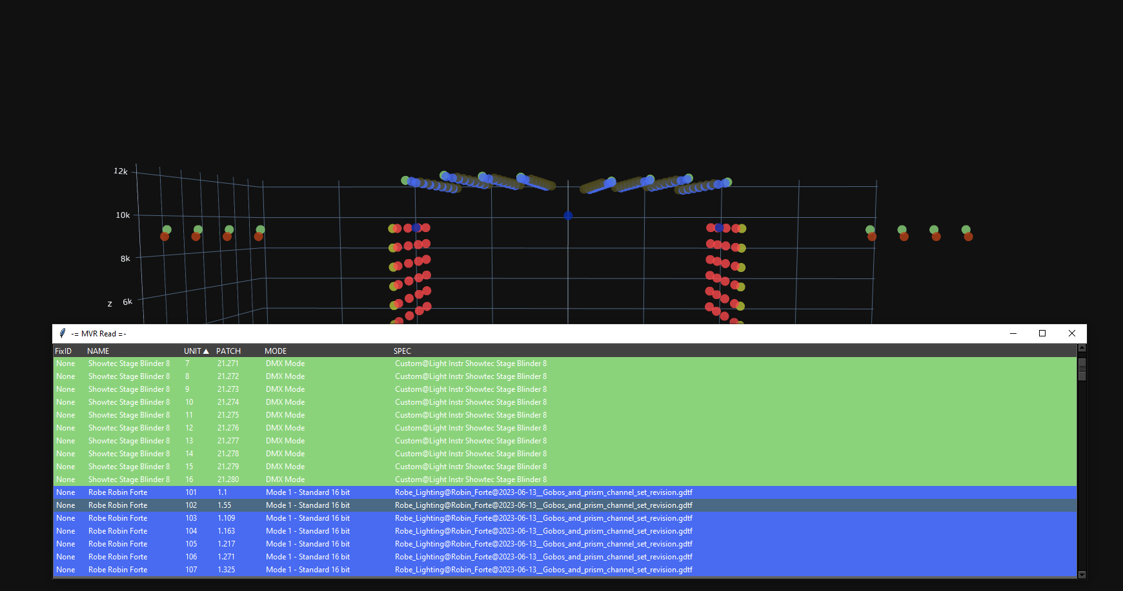
Task: Sort the table by the PATCH column
Action: pyautogui.click(x=228, y=351)
